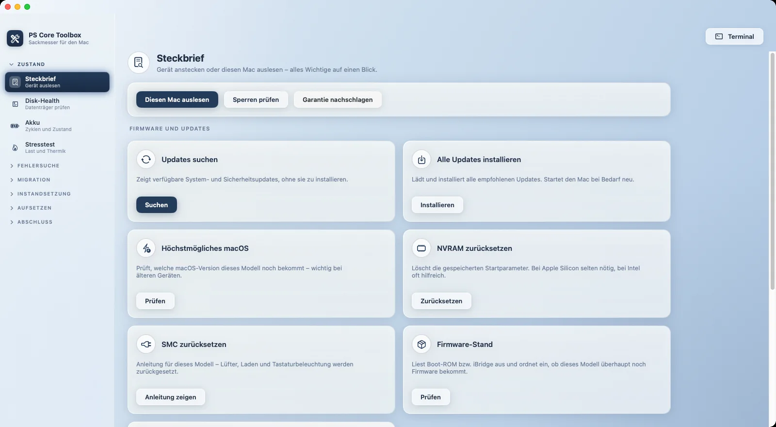The height and width of the screenshot is (427, 776).
Task: Click the NVRAM zurücksetzen chip icon
Action: coord(421,248)
